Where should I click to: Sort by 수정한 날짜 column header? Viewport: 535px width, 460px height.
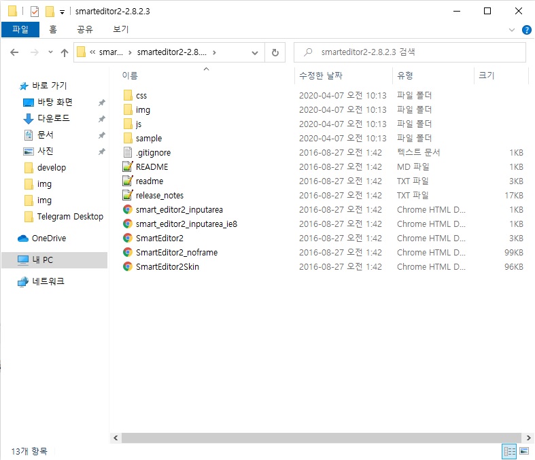321,75
